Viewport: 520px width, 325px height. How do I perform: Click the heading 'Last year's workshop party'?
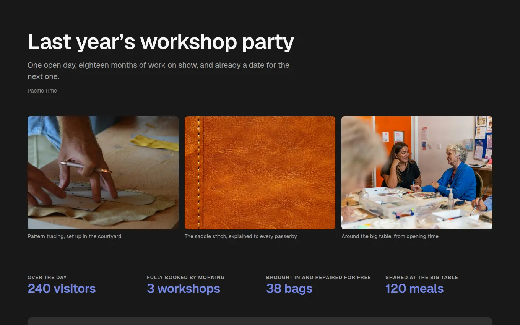tap(161, 41)
